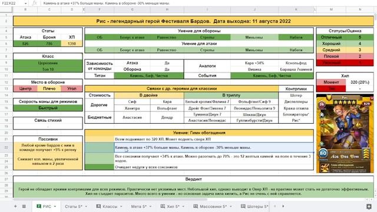Expand the Массовики 5* tab dropdown arrow
The image size is (377, 212).
coord(230,207)
